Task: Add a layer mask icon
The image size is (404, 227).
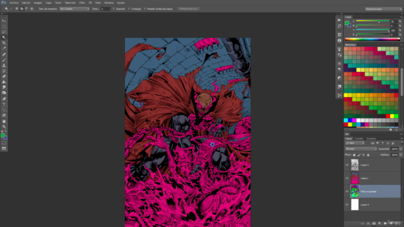Action: pos(374,223)
